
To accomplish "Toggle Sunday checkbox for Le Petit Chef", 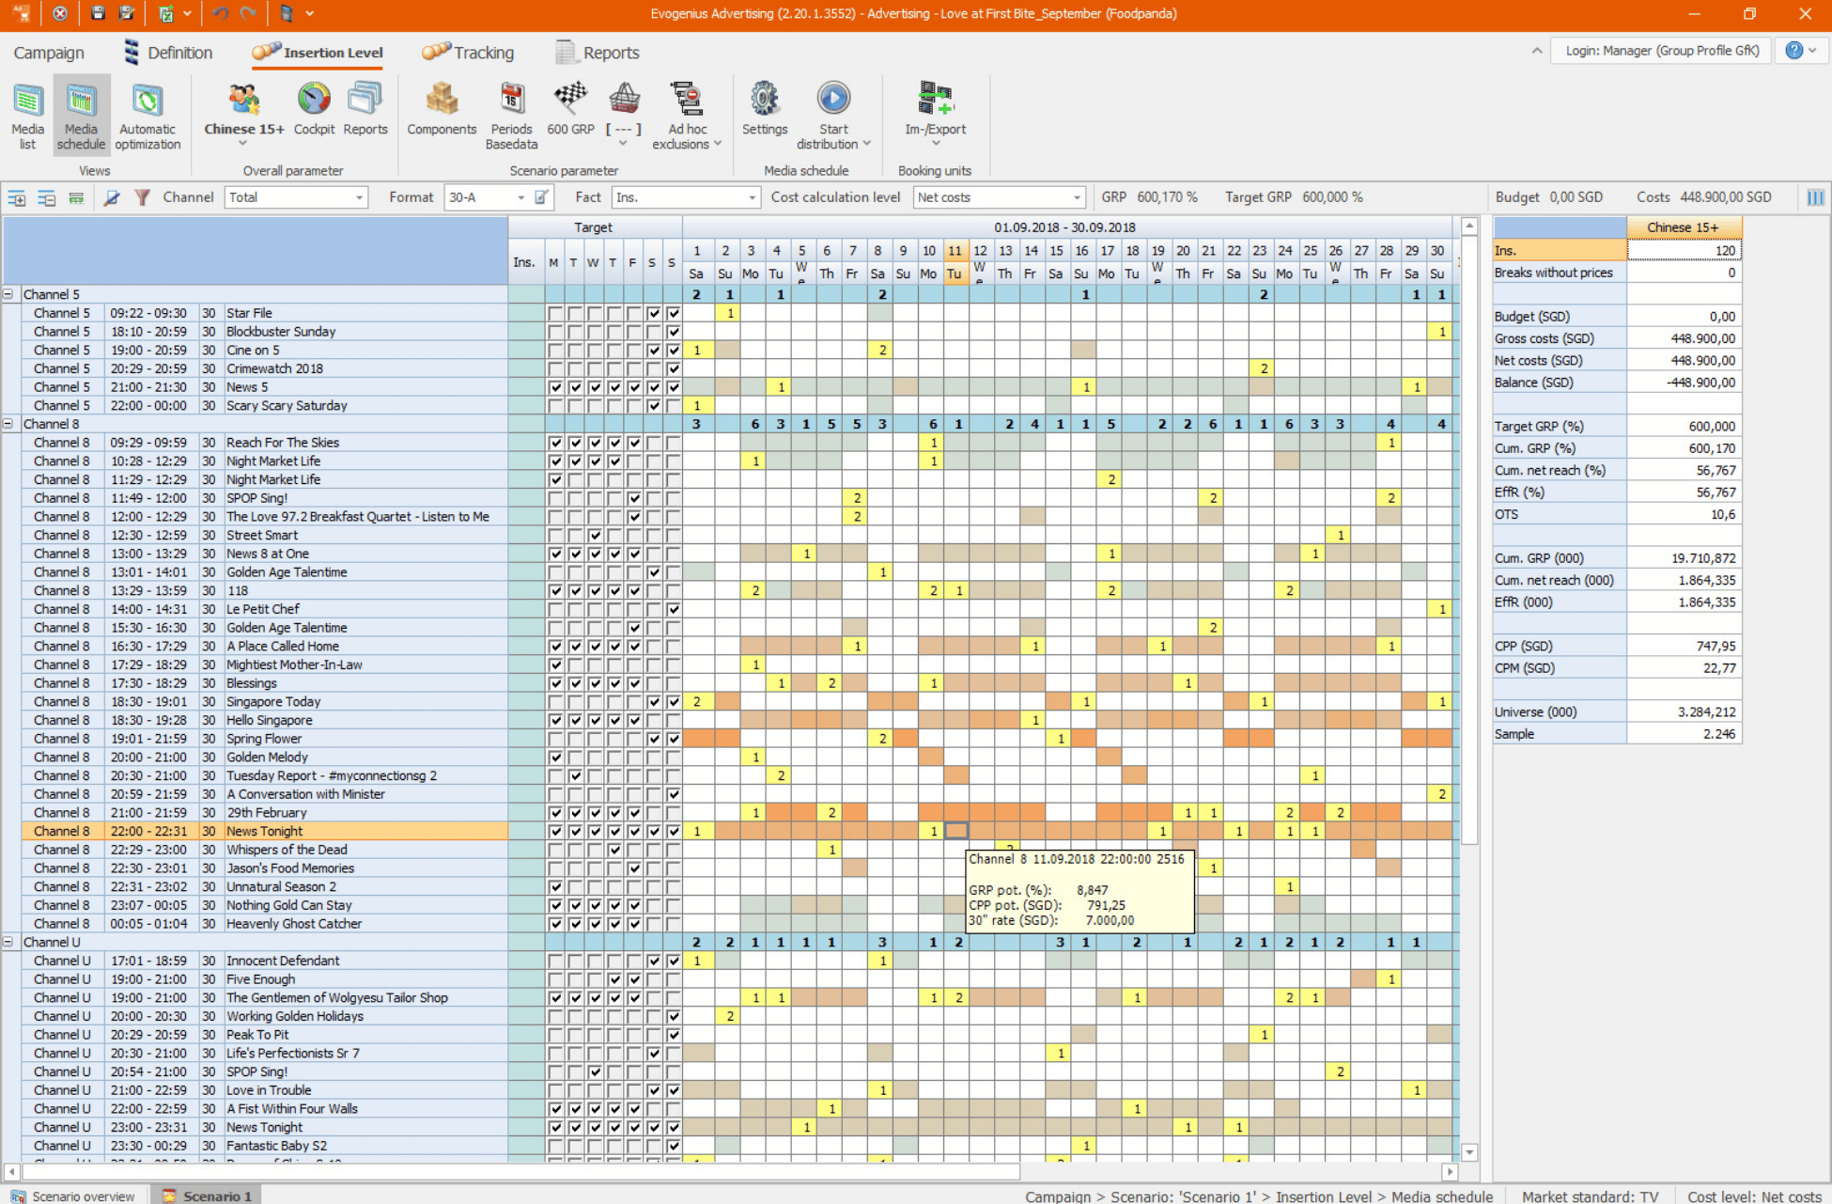I will point(674,609).
